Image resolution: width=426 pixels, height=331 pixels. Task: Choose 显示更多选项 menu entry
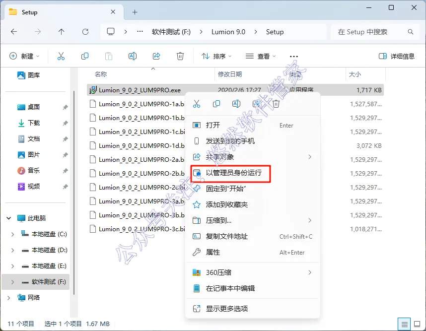(252, 309)
